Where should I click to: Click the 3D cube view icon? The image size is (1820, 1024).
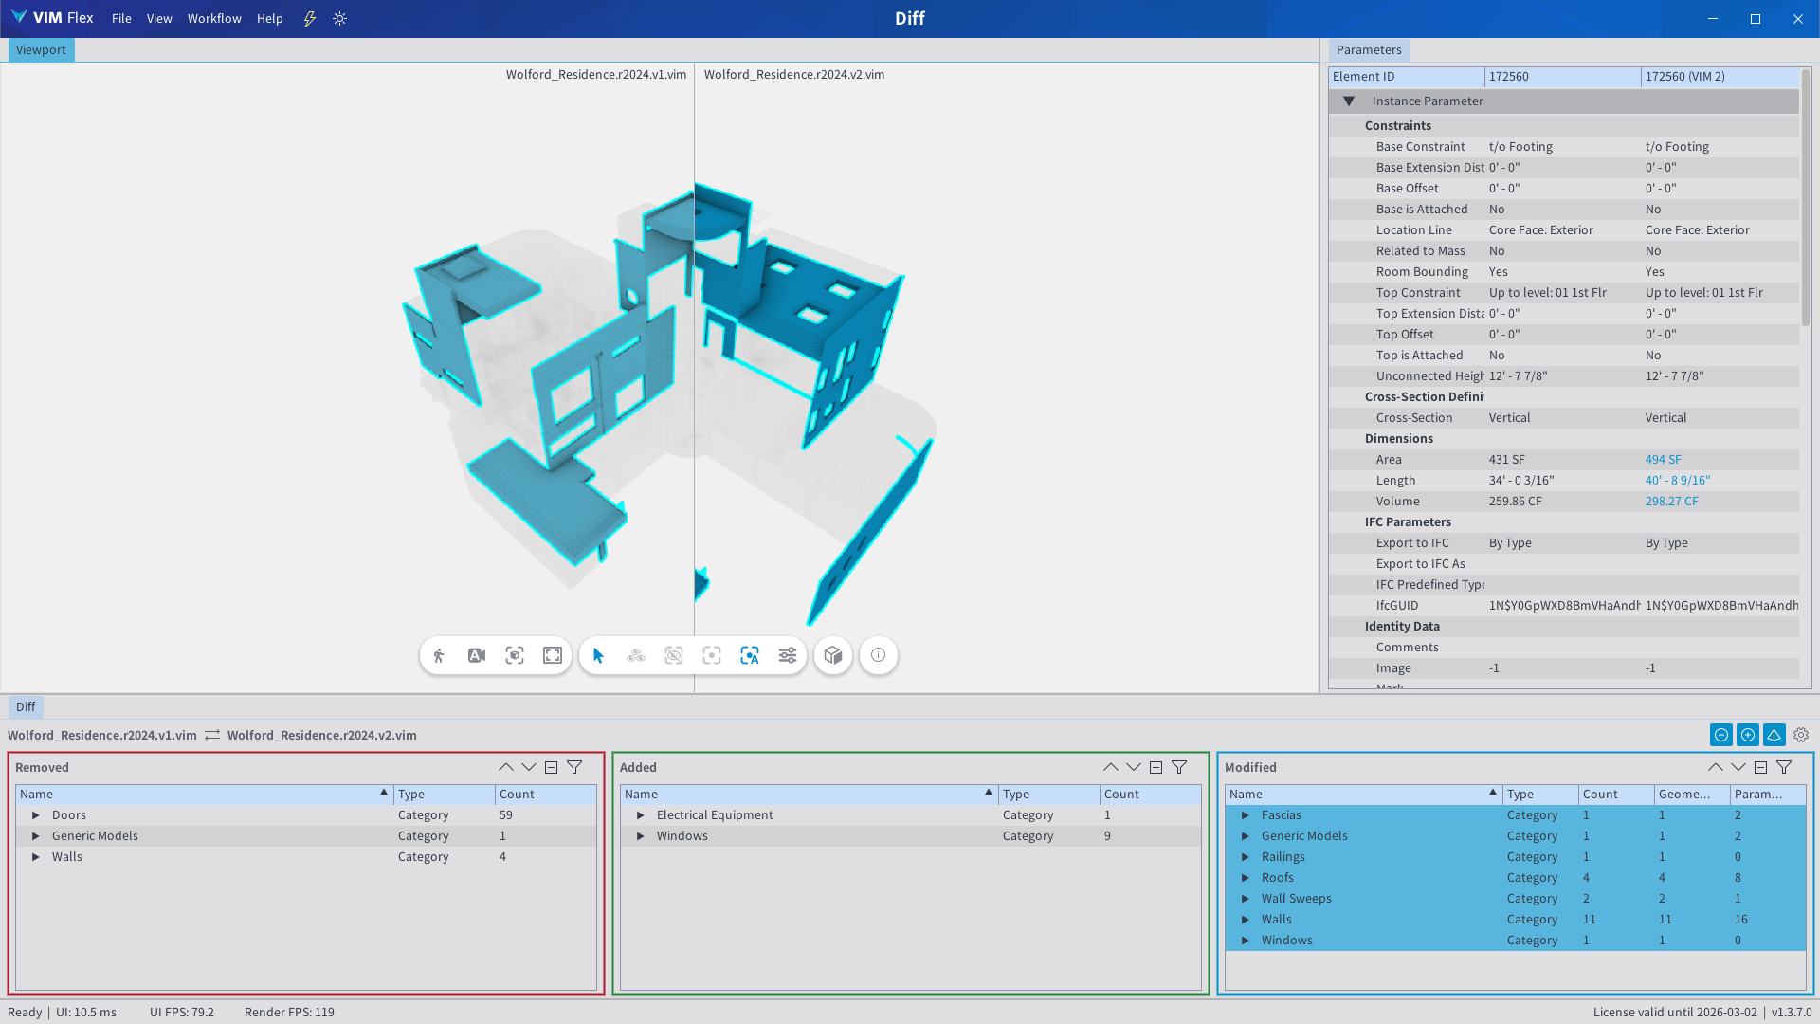(x=833, y=655)
